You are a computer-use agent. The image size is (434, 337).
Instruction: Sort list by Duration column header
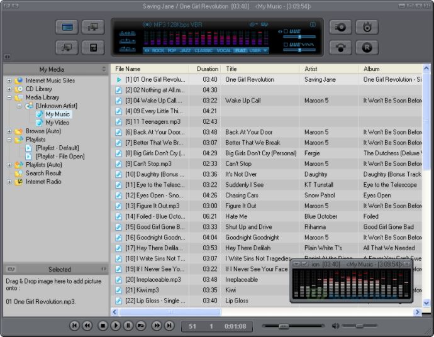coord(207,69)
